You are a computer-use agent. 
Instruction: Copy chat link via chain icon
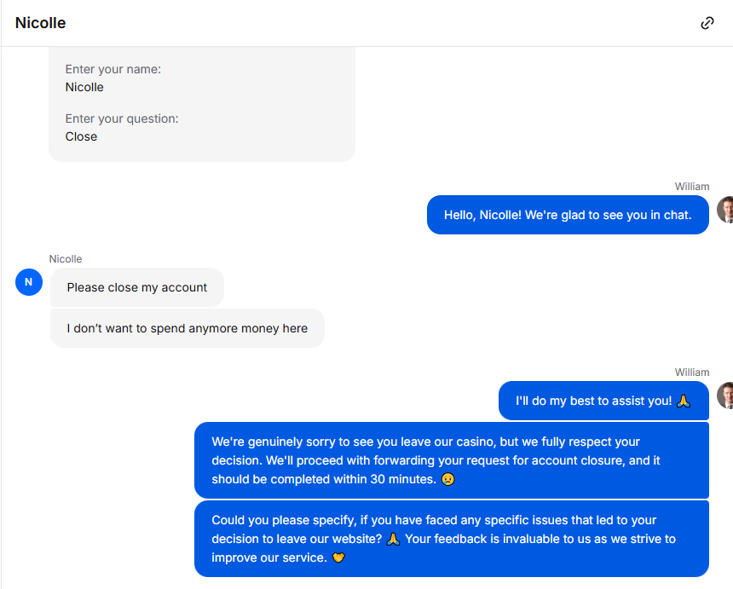pos(707,23)
